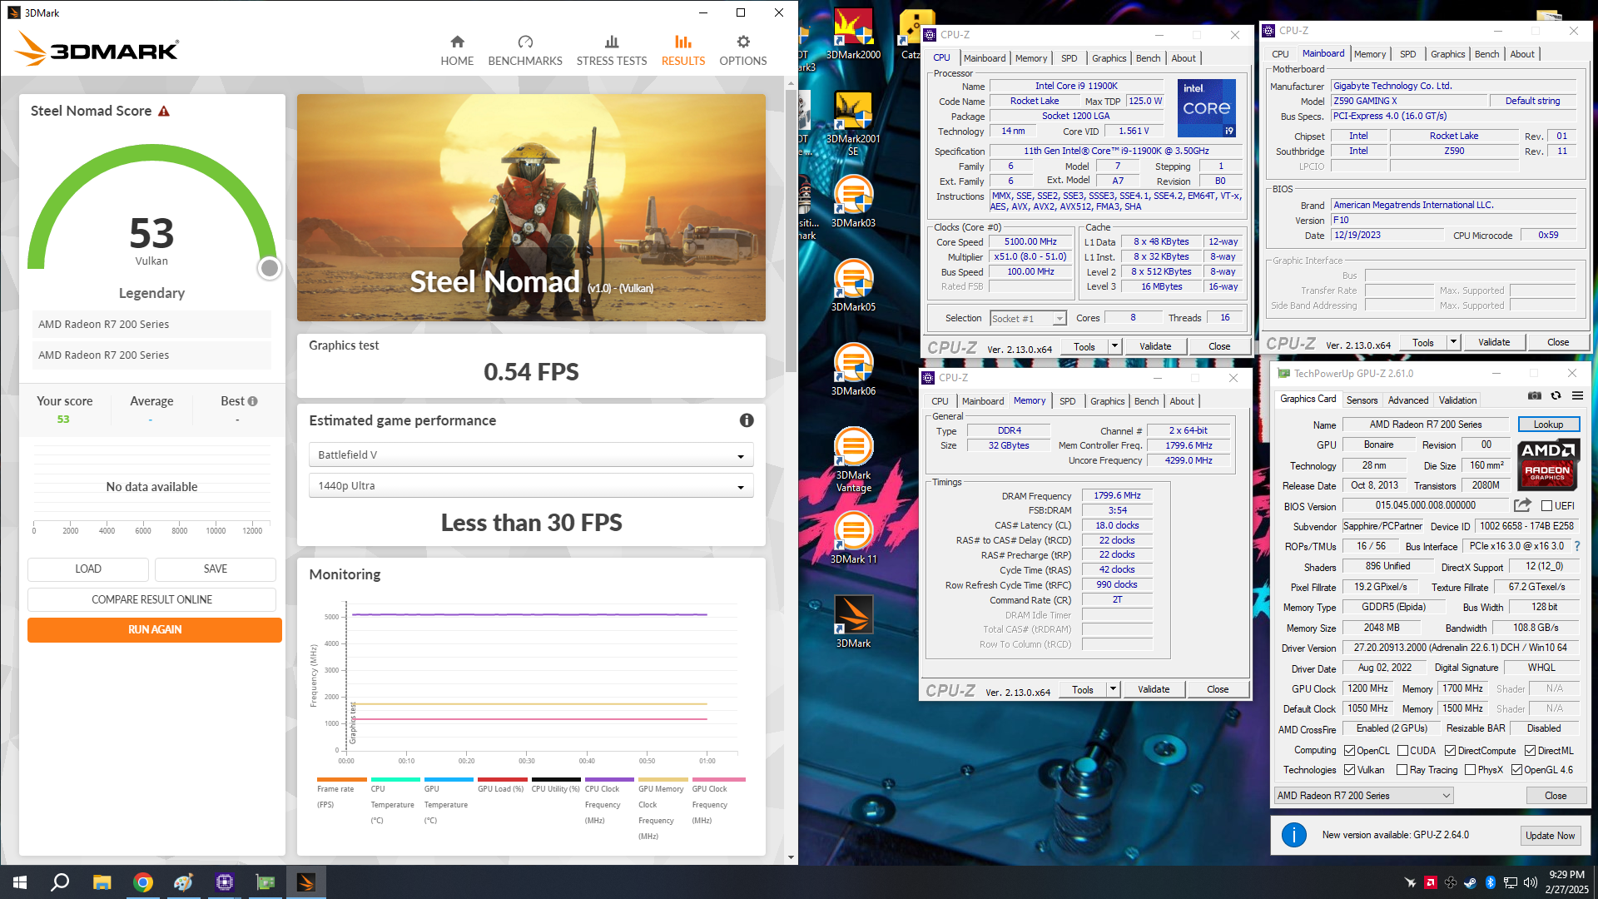Open Tools dropdown arrow in CPU-Z Memory window

[1113, 688]
